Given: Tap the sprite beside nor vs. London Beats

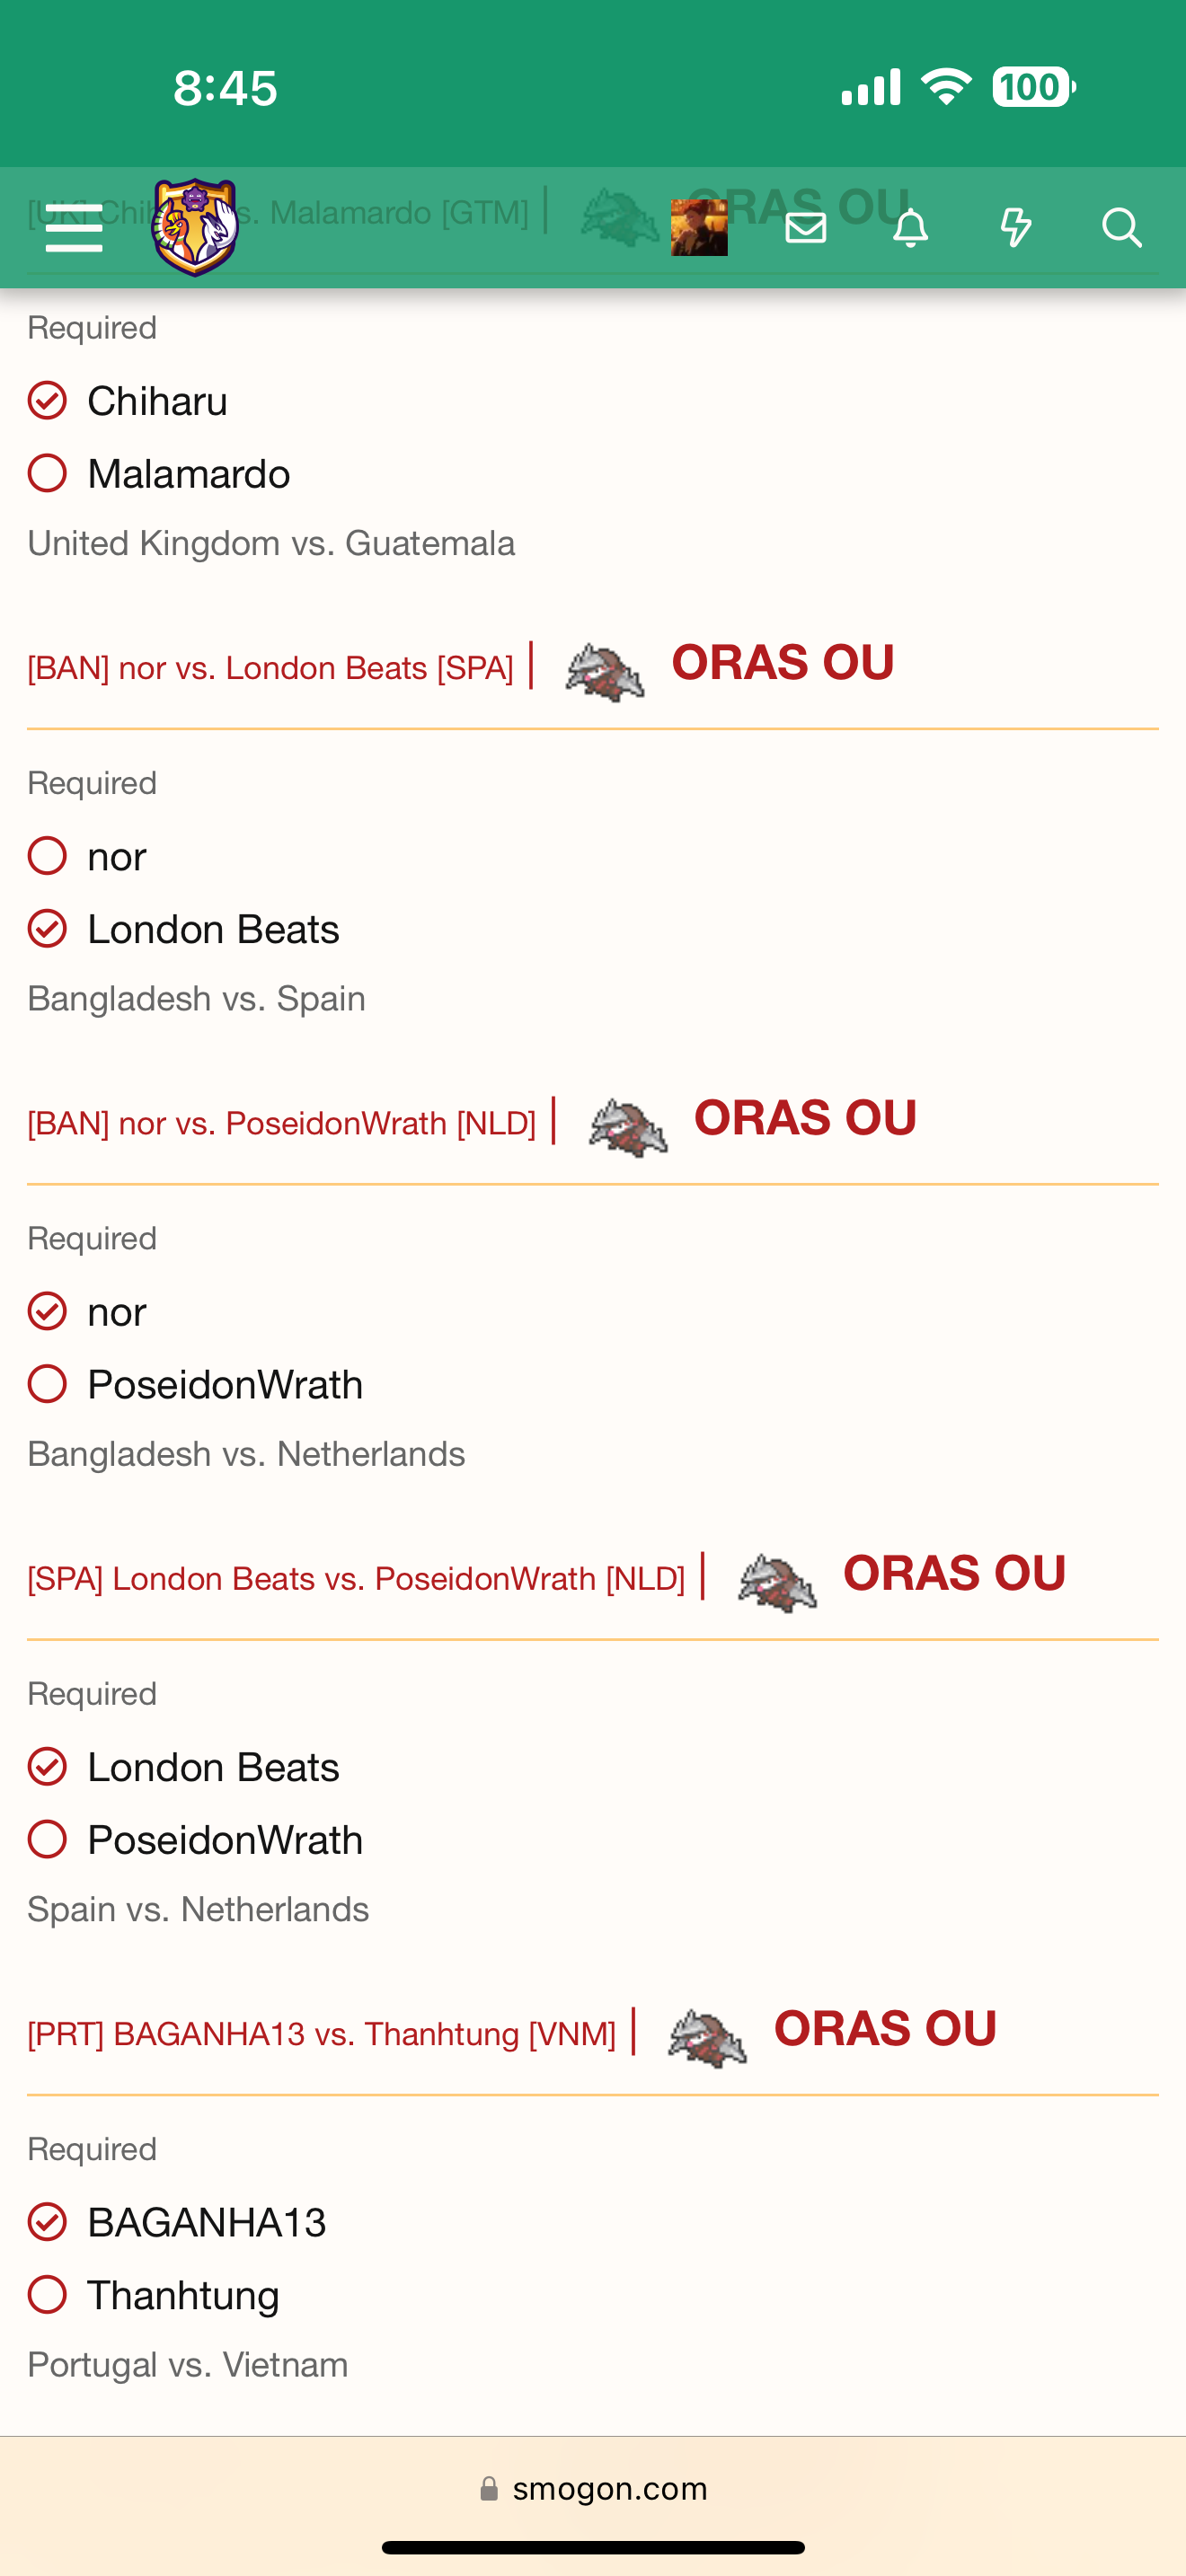Looking at the screenshot, I should point(604,671).
